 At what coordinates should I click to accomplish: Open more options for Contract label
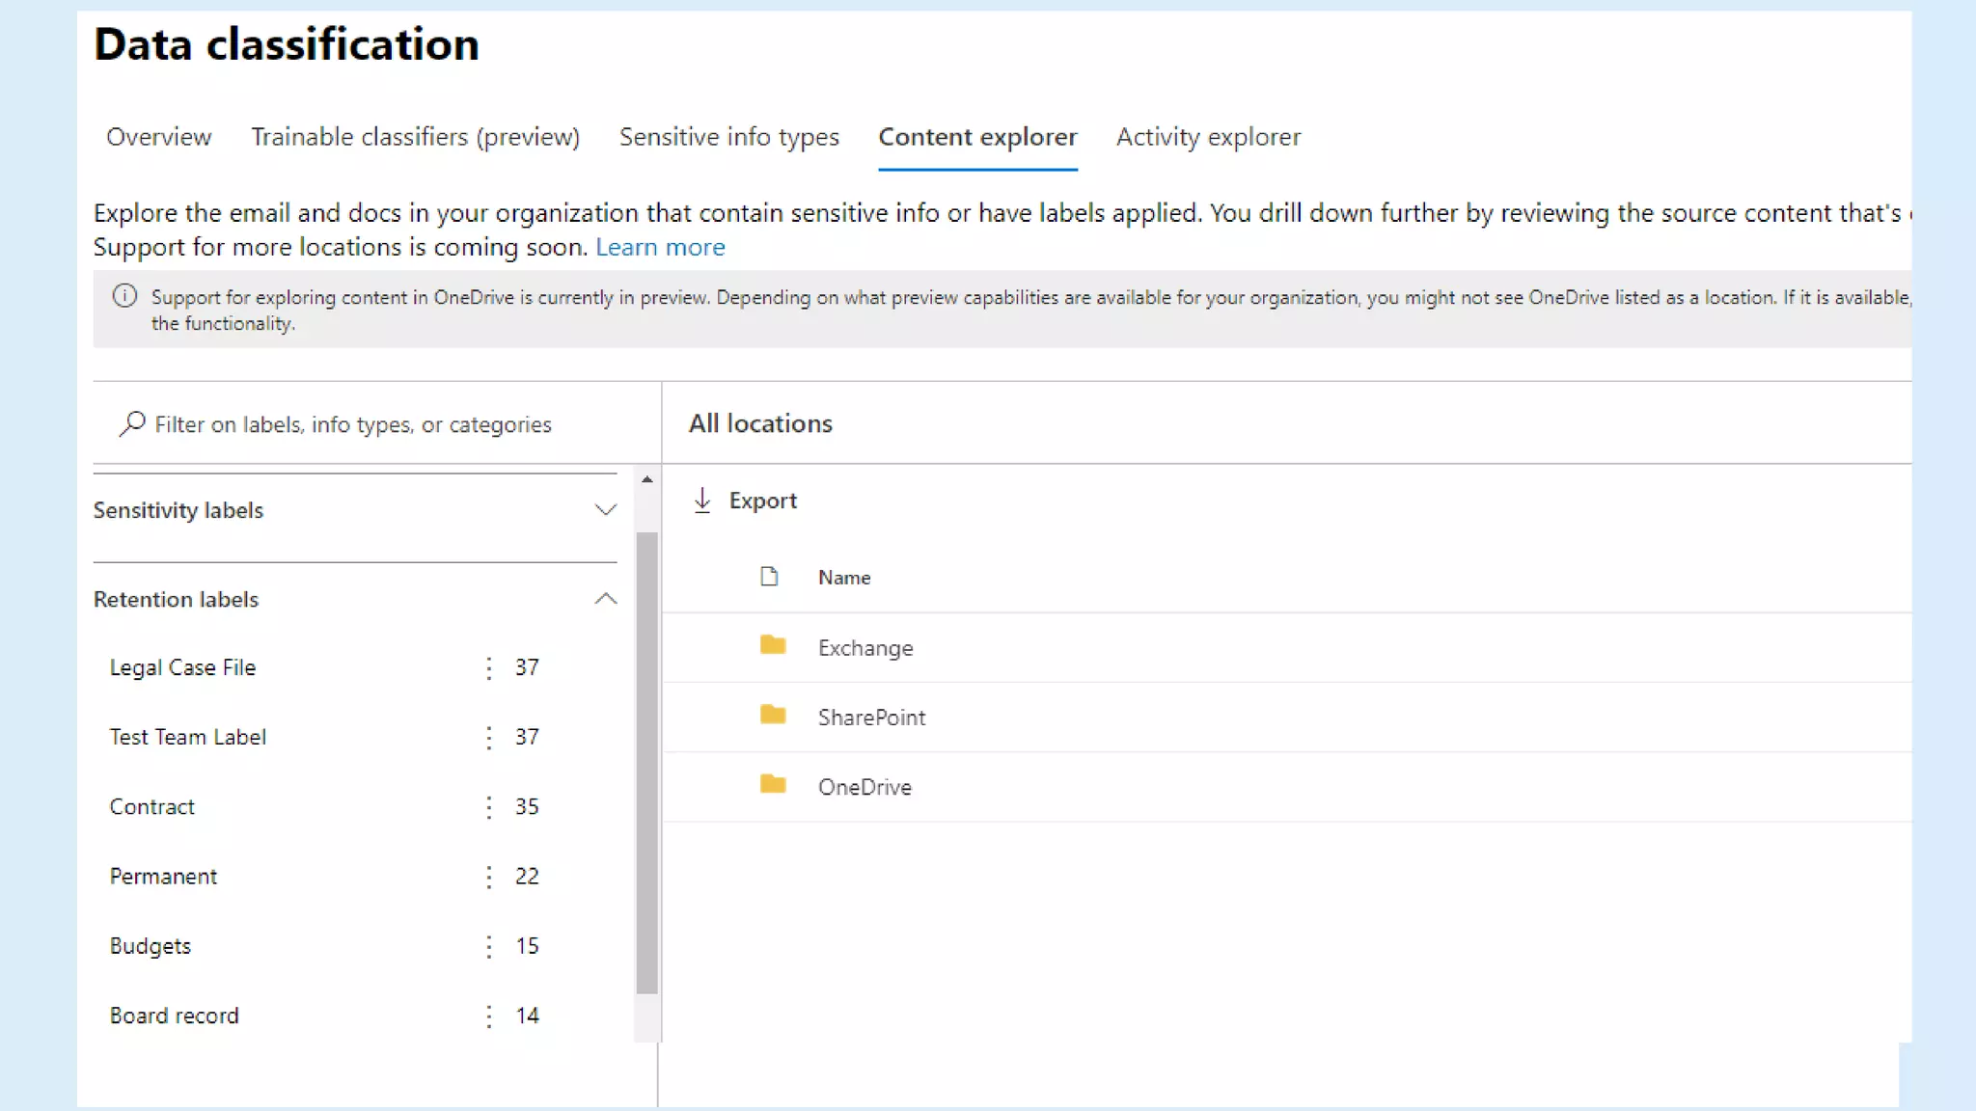pyautogui.click(x=489, y=807)
